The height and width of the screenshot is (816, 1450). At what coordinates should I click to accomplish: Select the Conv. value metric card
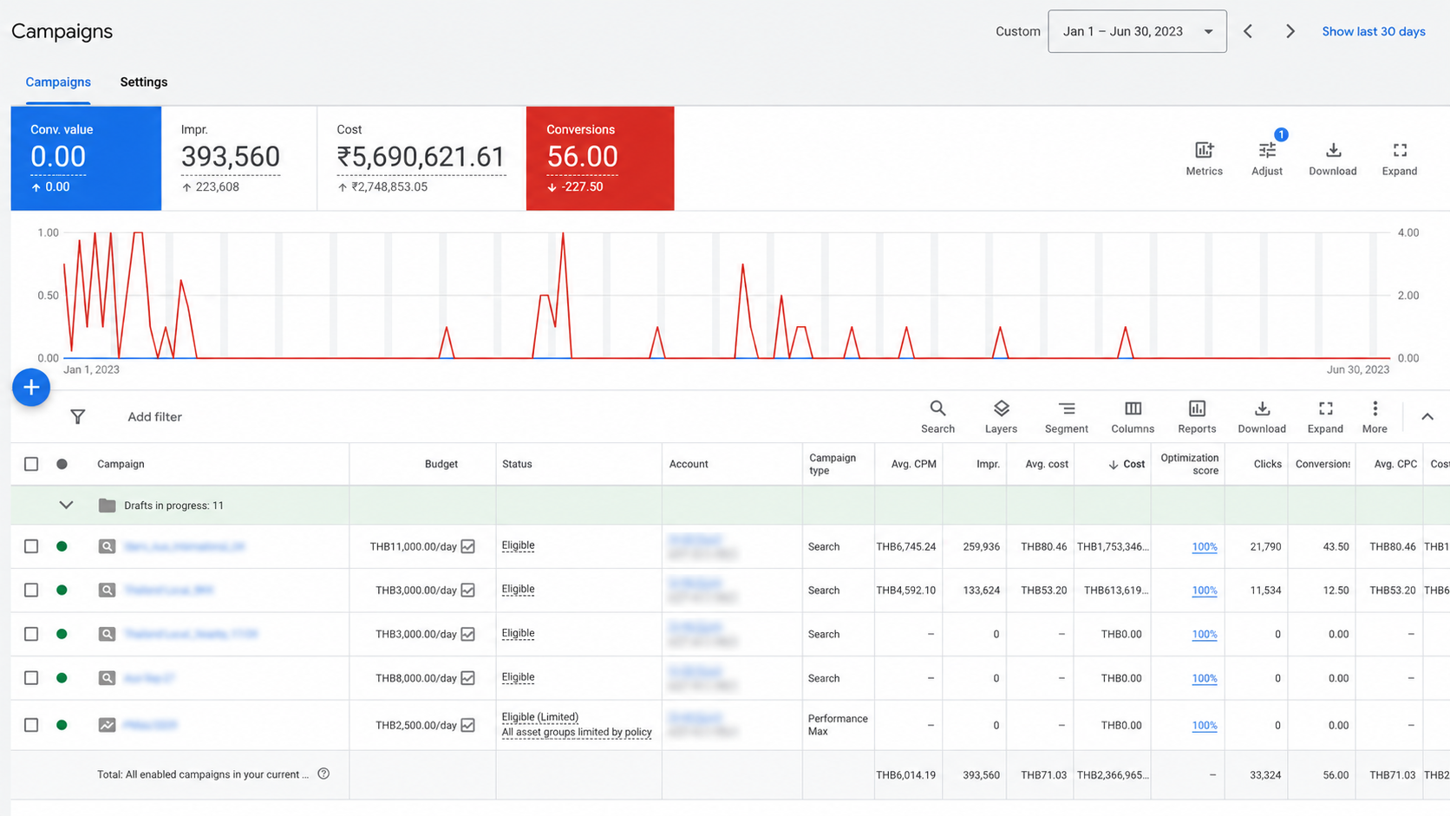(x=86, y=159)
